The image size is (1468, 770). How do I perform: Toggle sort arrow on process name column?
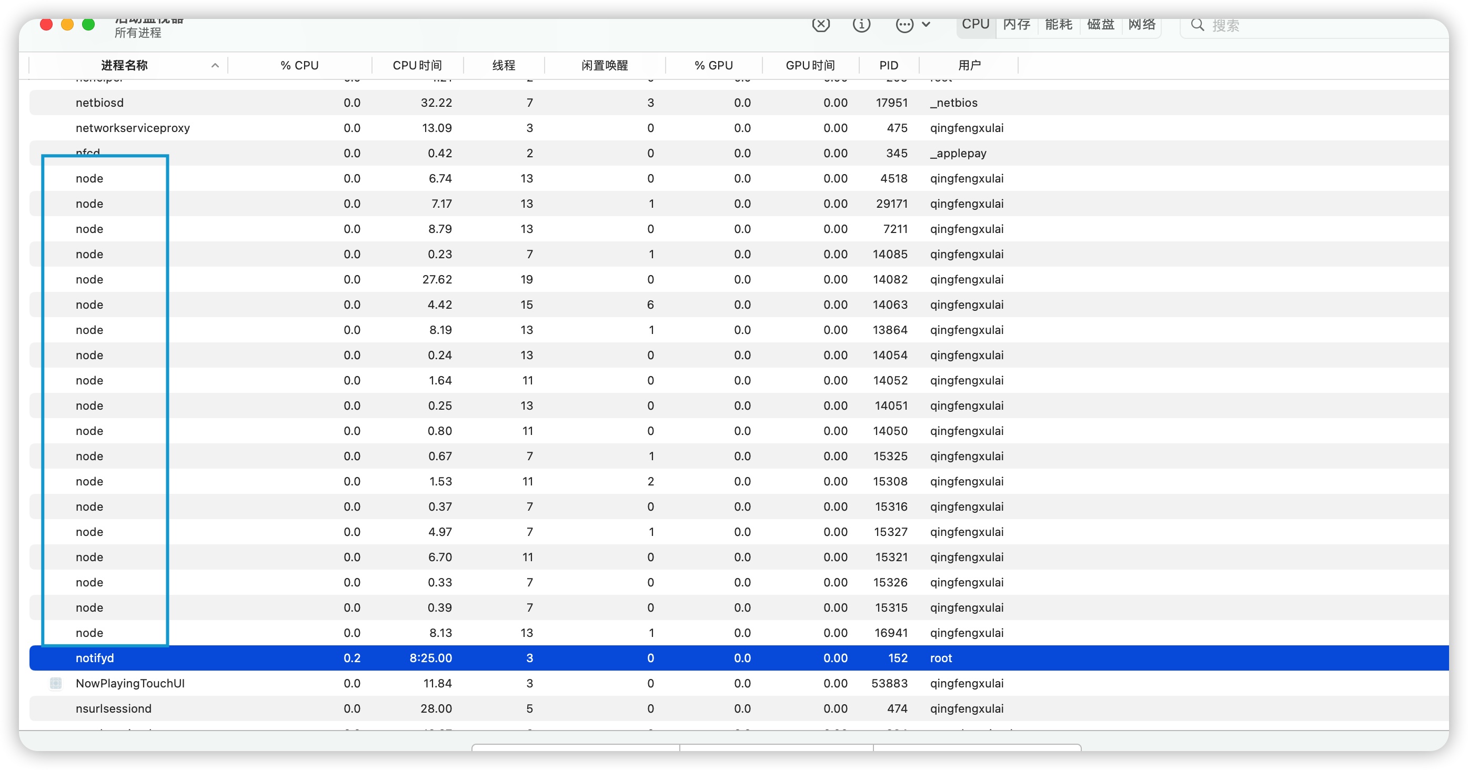215,66
